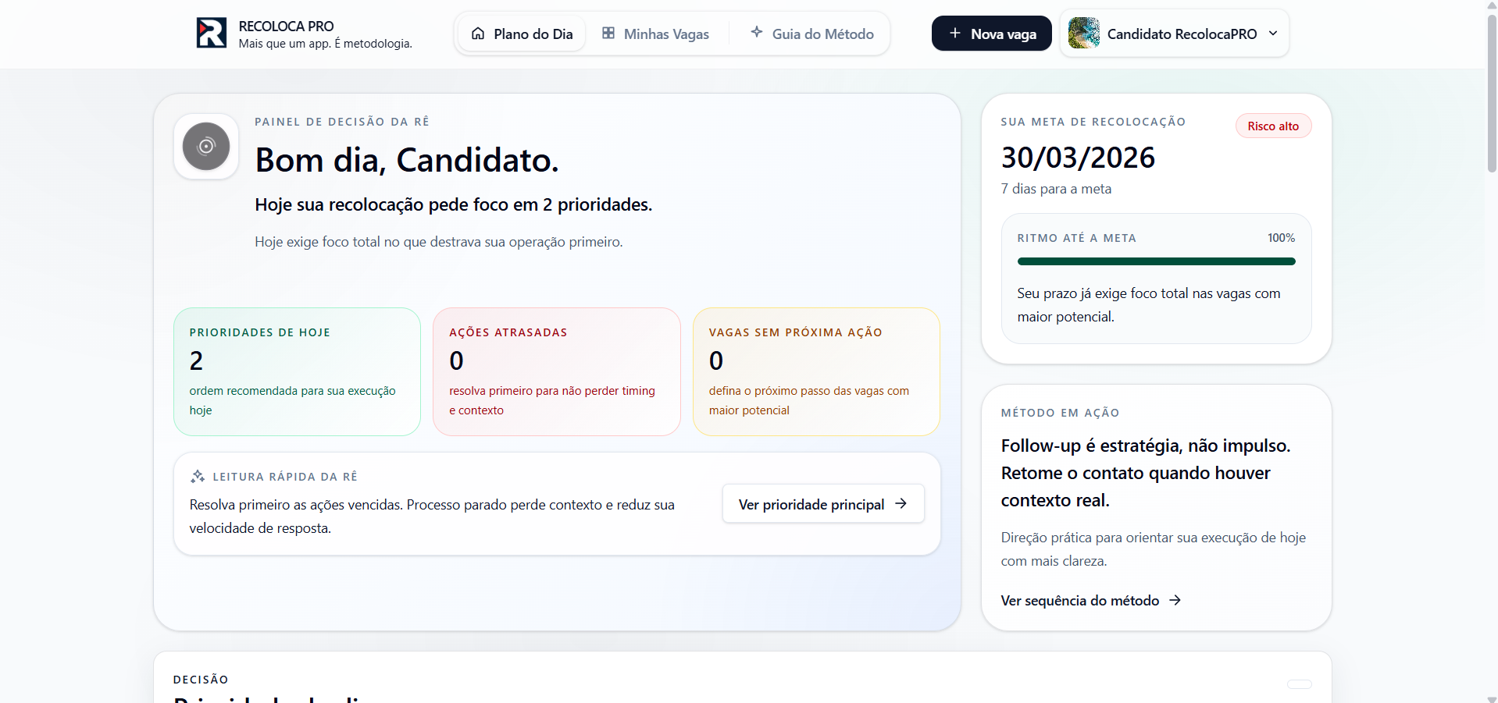Click the Risco alto badge

[1272, 126]
